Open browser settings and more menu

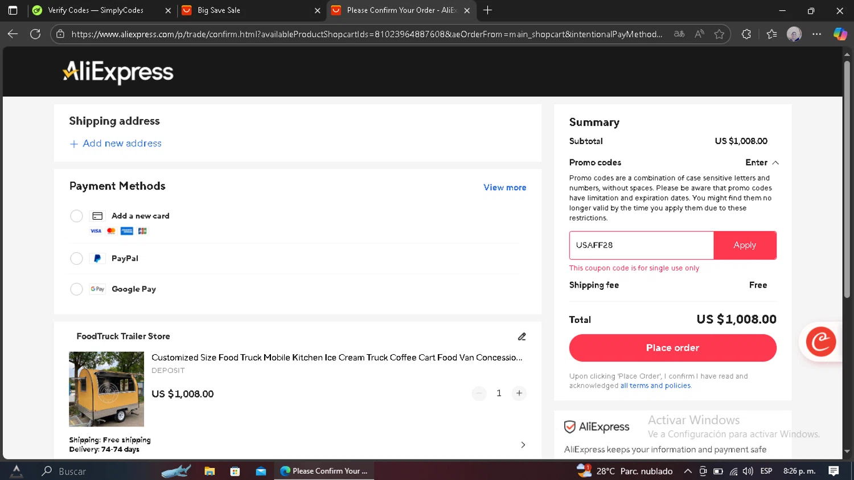(816, 34)
